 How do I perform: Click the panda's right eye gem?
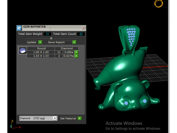(145, 101)
